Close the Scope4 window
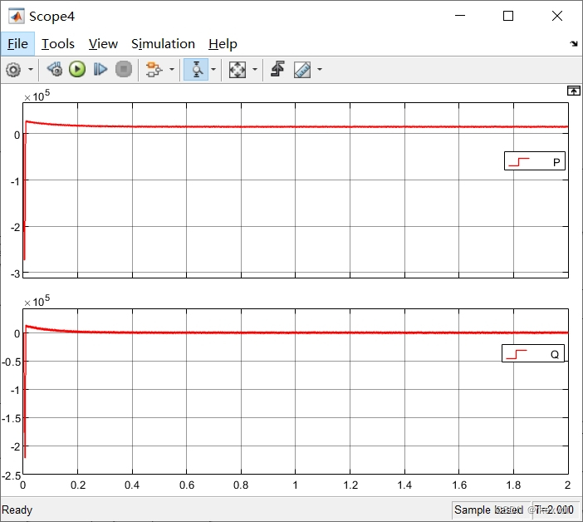583x522 pixels. point(557,16)
